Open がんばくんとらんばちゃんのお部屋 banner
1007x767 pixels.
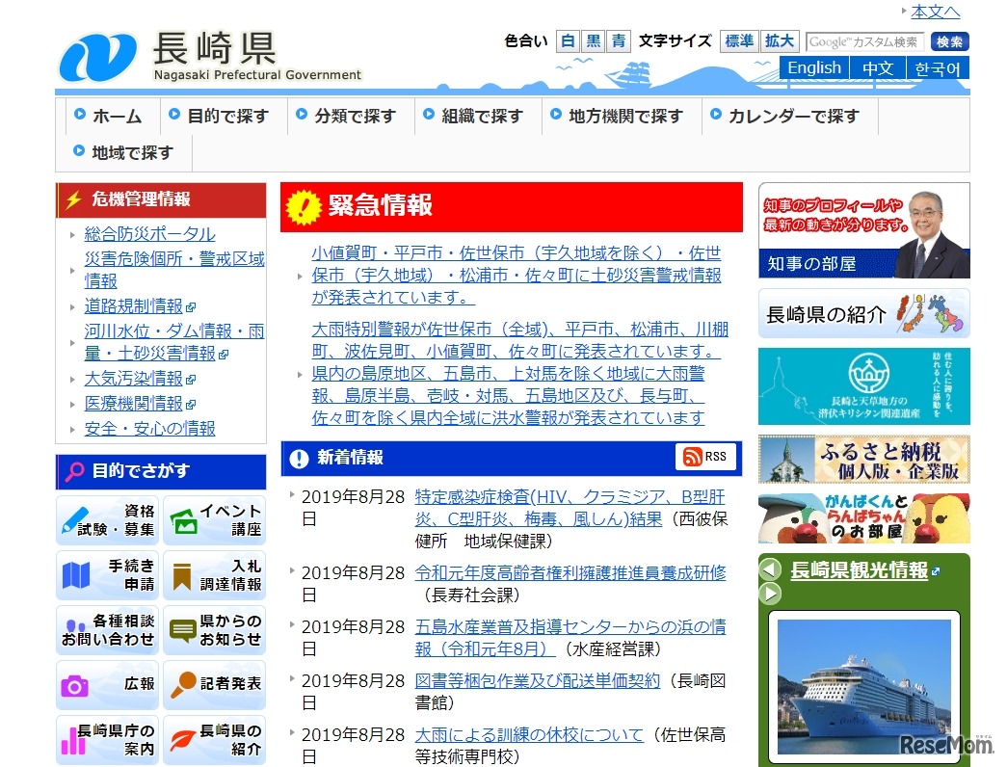point(863,518)
